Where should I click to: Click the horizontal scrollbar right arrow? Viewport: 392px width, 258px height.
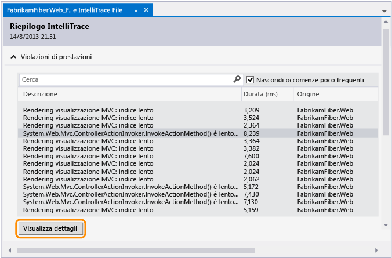tap(376, 250)
